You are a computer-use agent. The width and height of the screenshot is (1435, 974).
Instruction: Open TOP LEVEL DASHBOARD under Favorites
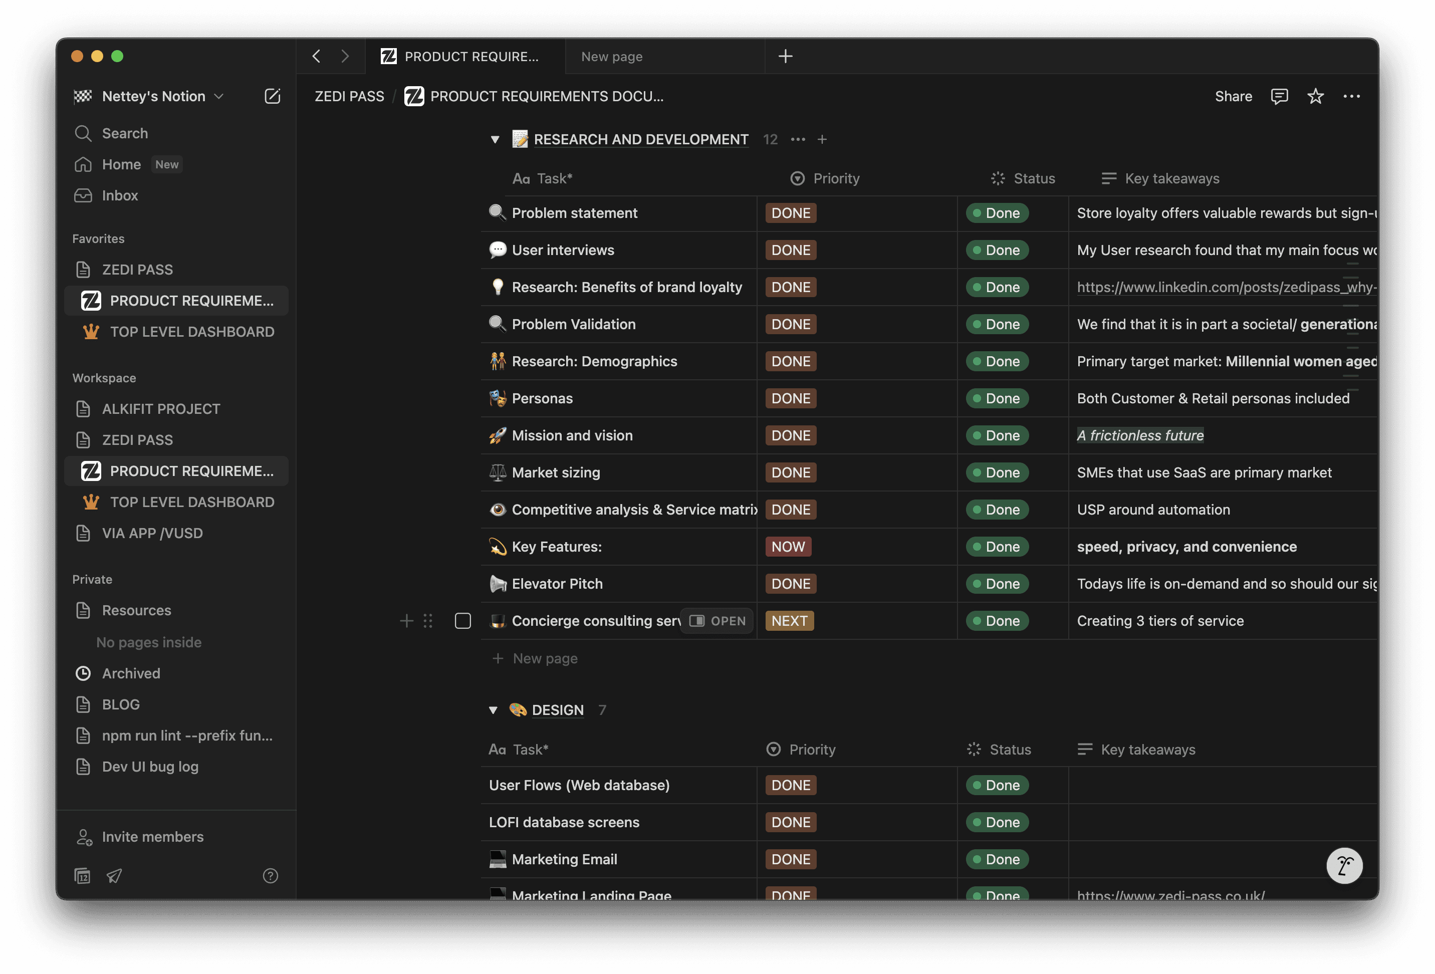coord(176,332)
